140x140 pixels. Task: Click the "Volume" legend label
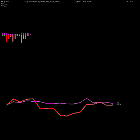pyautogui.click(x=5, y=4)
